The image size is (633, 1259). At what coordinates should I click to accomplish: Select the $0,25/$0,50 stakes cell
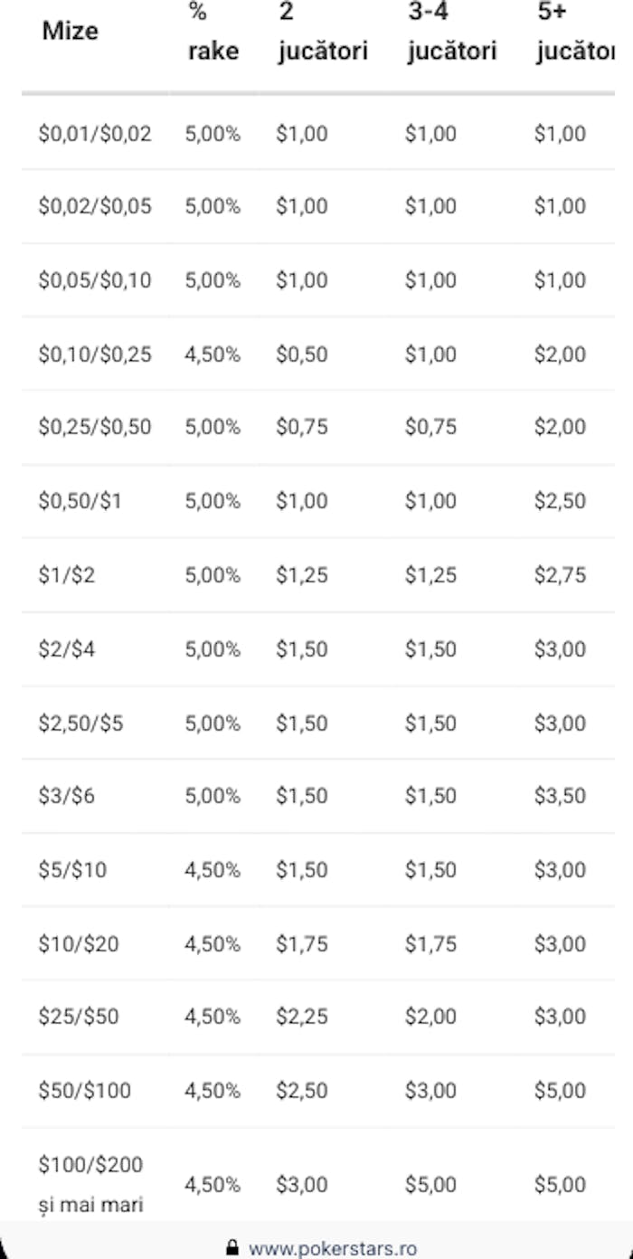pos(95,427)
